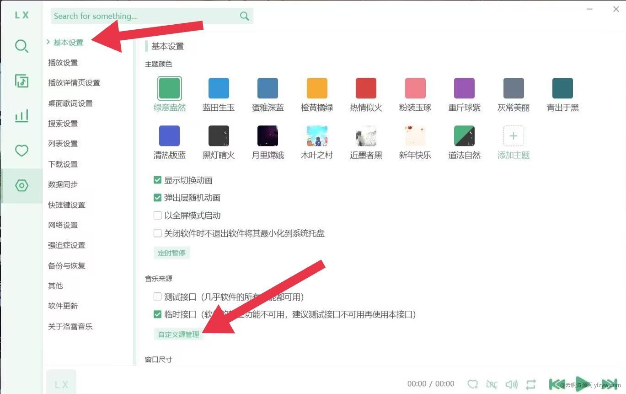
Task: Add a new theme via 添加主题
Action: click(x=513, y=136)
